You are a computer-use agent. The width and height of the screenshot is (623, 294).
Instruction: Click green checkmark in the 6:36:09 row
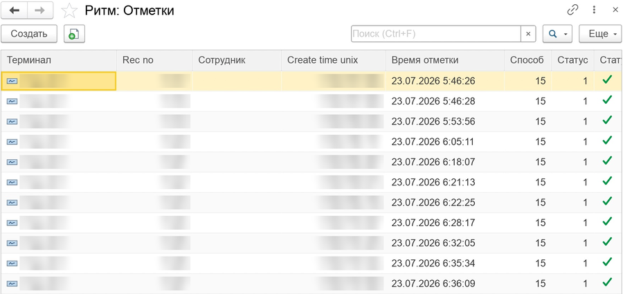tap(606, 282)
